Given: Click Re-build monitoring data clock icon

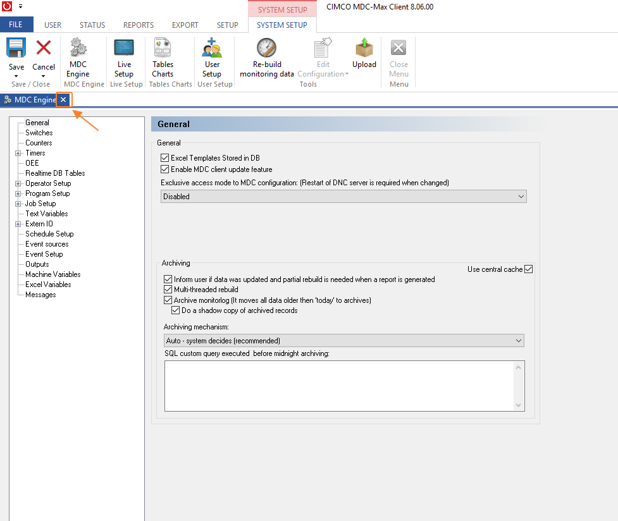Looking at the screenshot, I should pyautogui.click(x=267, y=47).
